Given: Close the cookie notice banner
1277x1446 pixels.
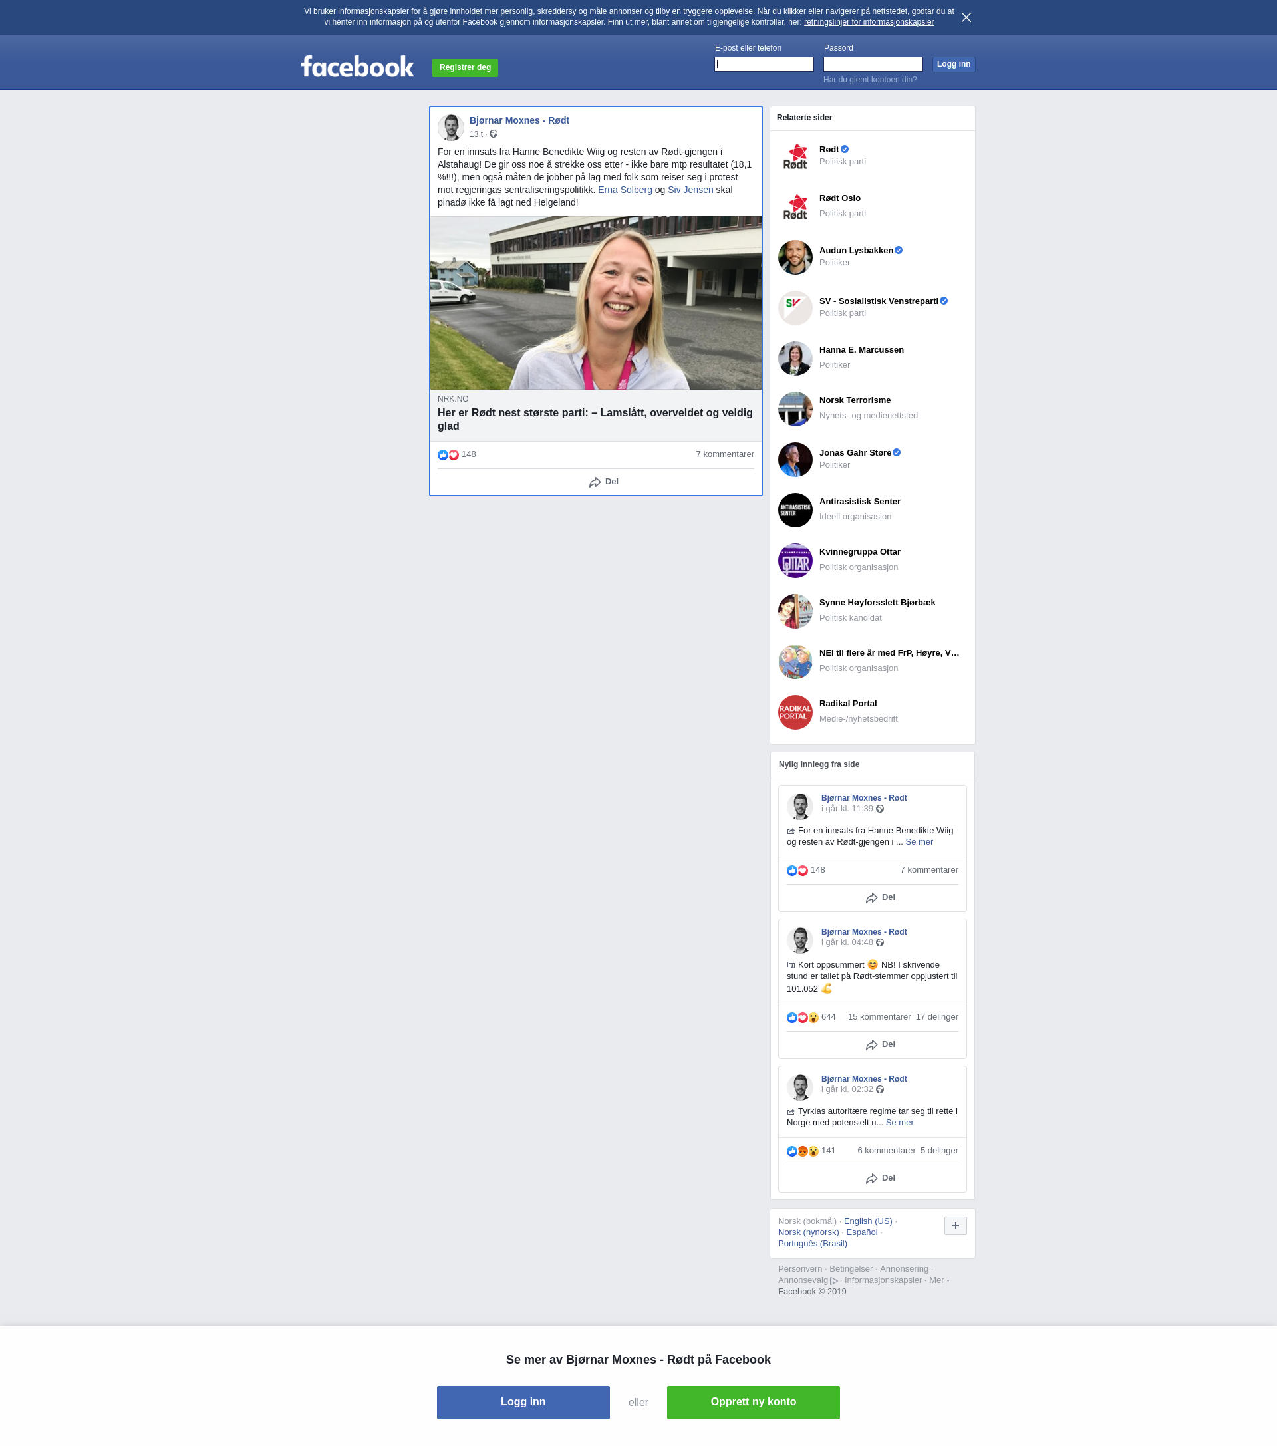Looking at the screenshot, I should [x=966, y=17].
